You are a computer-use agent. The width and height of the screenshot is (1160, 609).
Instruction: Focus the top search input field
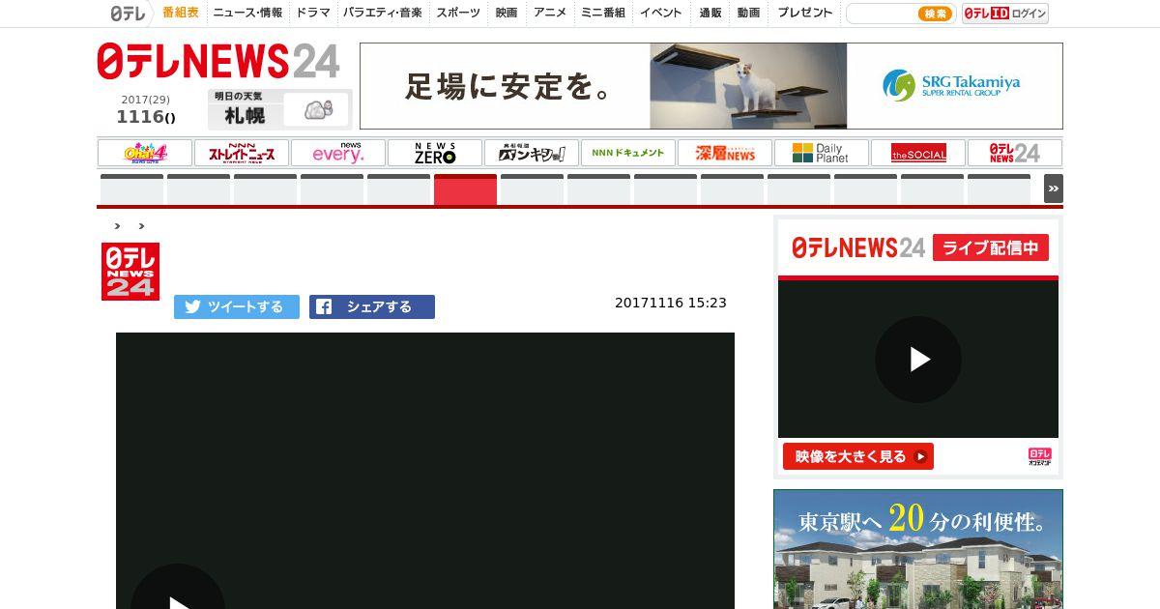[881, 14]
